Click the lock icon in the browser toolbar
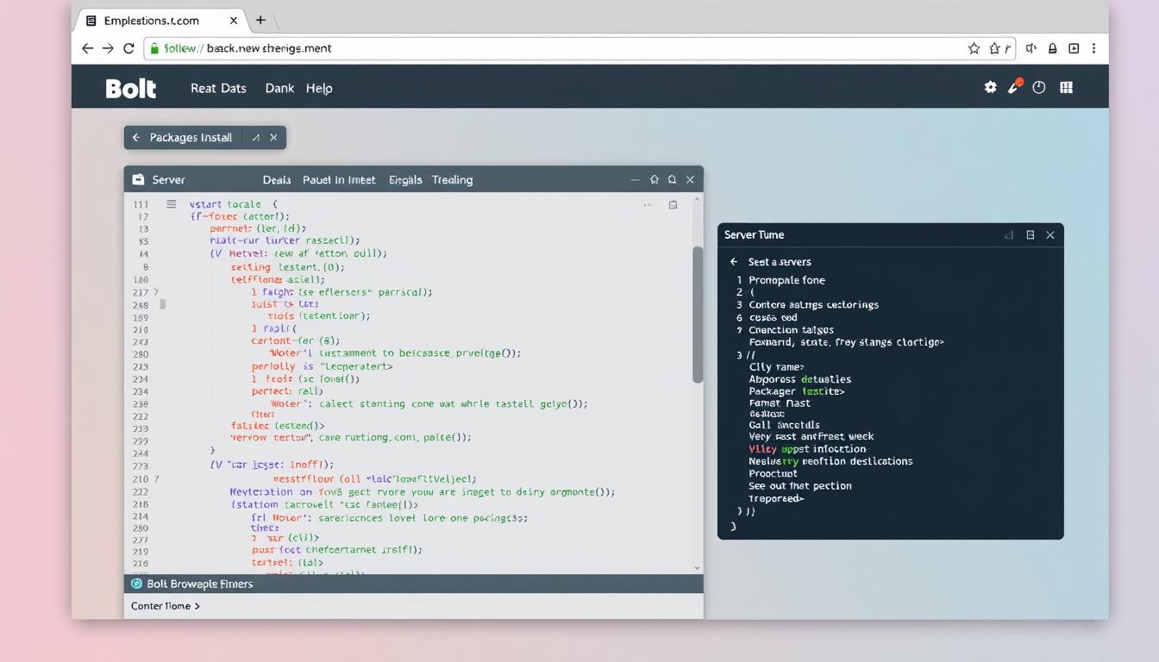 click(1053, 49)
